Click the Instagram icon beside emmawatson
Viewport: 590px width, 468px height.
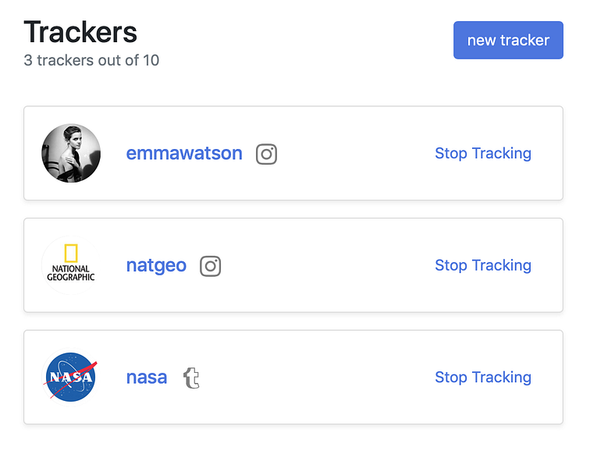point(266,154)
